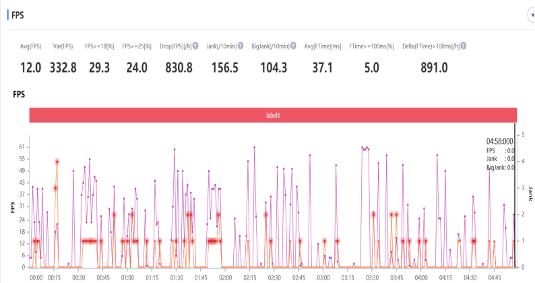The height and width of the screenshot is (283, 535).
Task: Click the BigJank point at FPS 55 near 00:15
Action: point(57,162)
